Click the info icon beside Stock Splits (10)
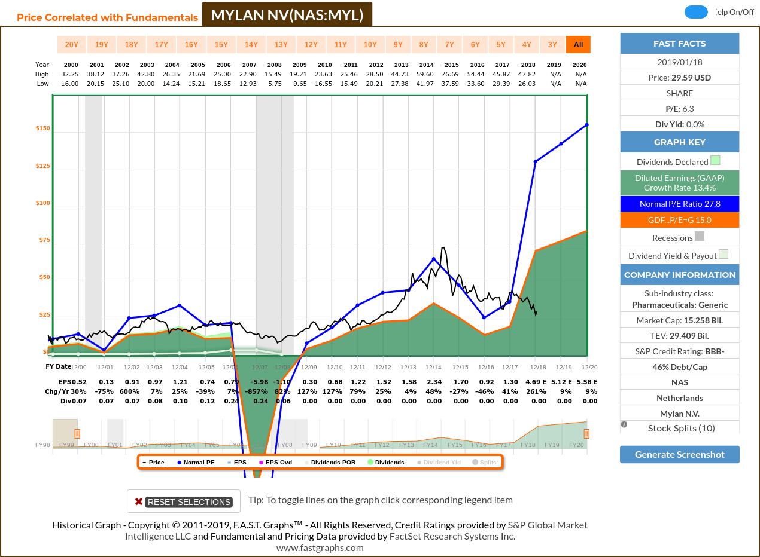Screen dimensions: 760x557 pos(624,424)
